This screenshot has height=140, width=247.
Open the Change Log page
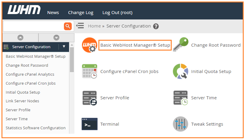81,13
